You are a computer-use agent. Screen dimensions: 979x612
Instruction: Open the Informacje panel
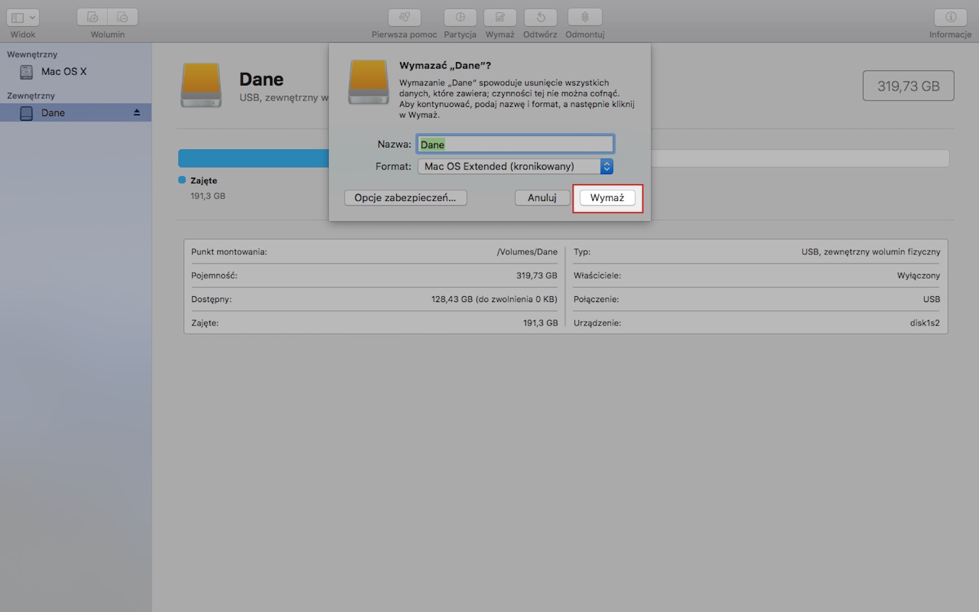950,18
